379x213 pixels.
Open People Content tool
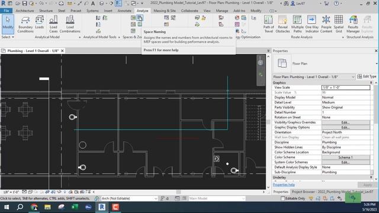pos(326,24)
